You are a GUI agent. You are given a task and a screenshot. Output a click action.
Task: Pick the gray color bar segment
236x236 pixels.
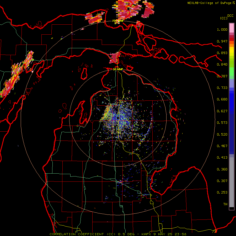[x=232, y=182]
